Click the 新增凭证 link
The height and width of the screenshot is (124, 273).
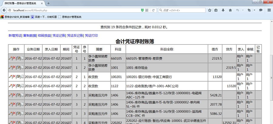(15, 35)
